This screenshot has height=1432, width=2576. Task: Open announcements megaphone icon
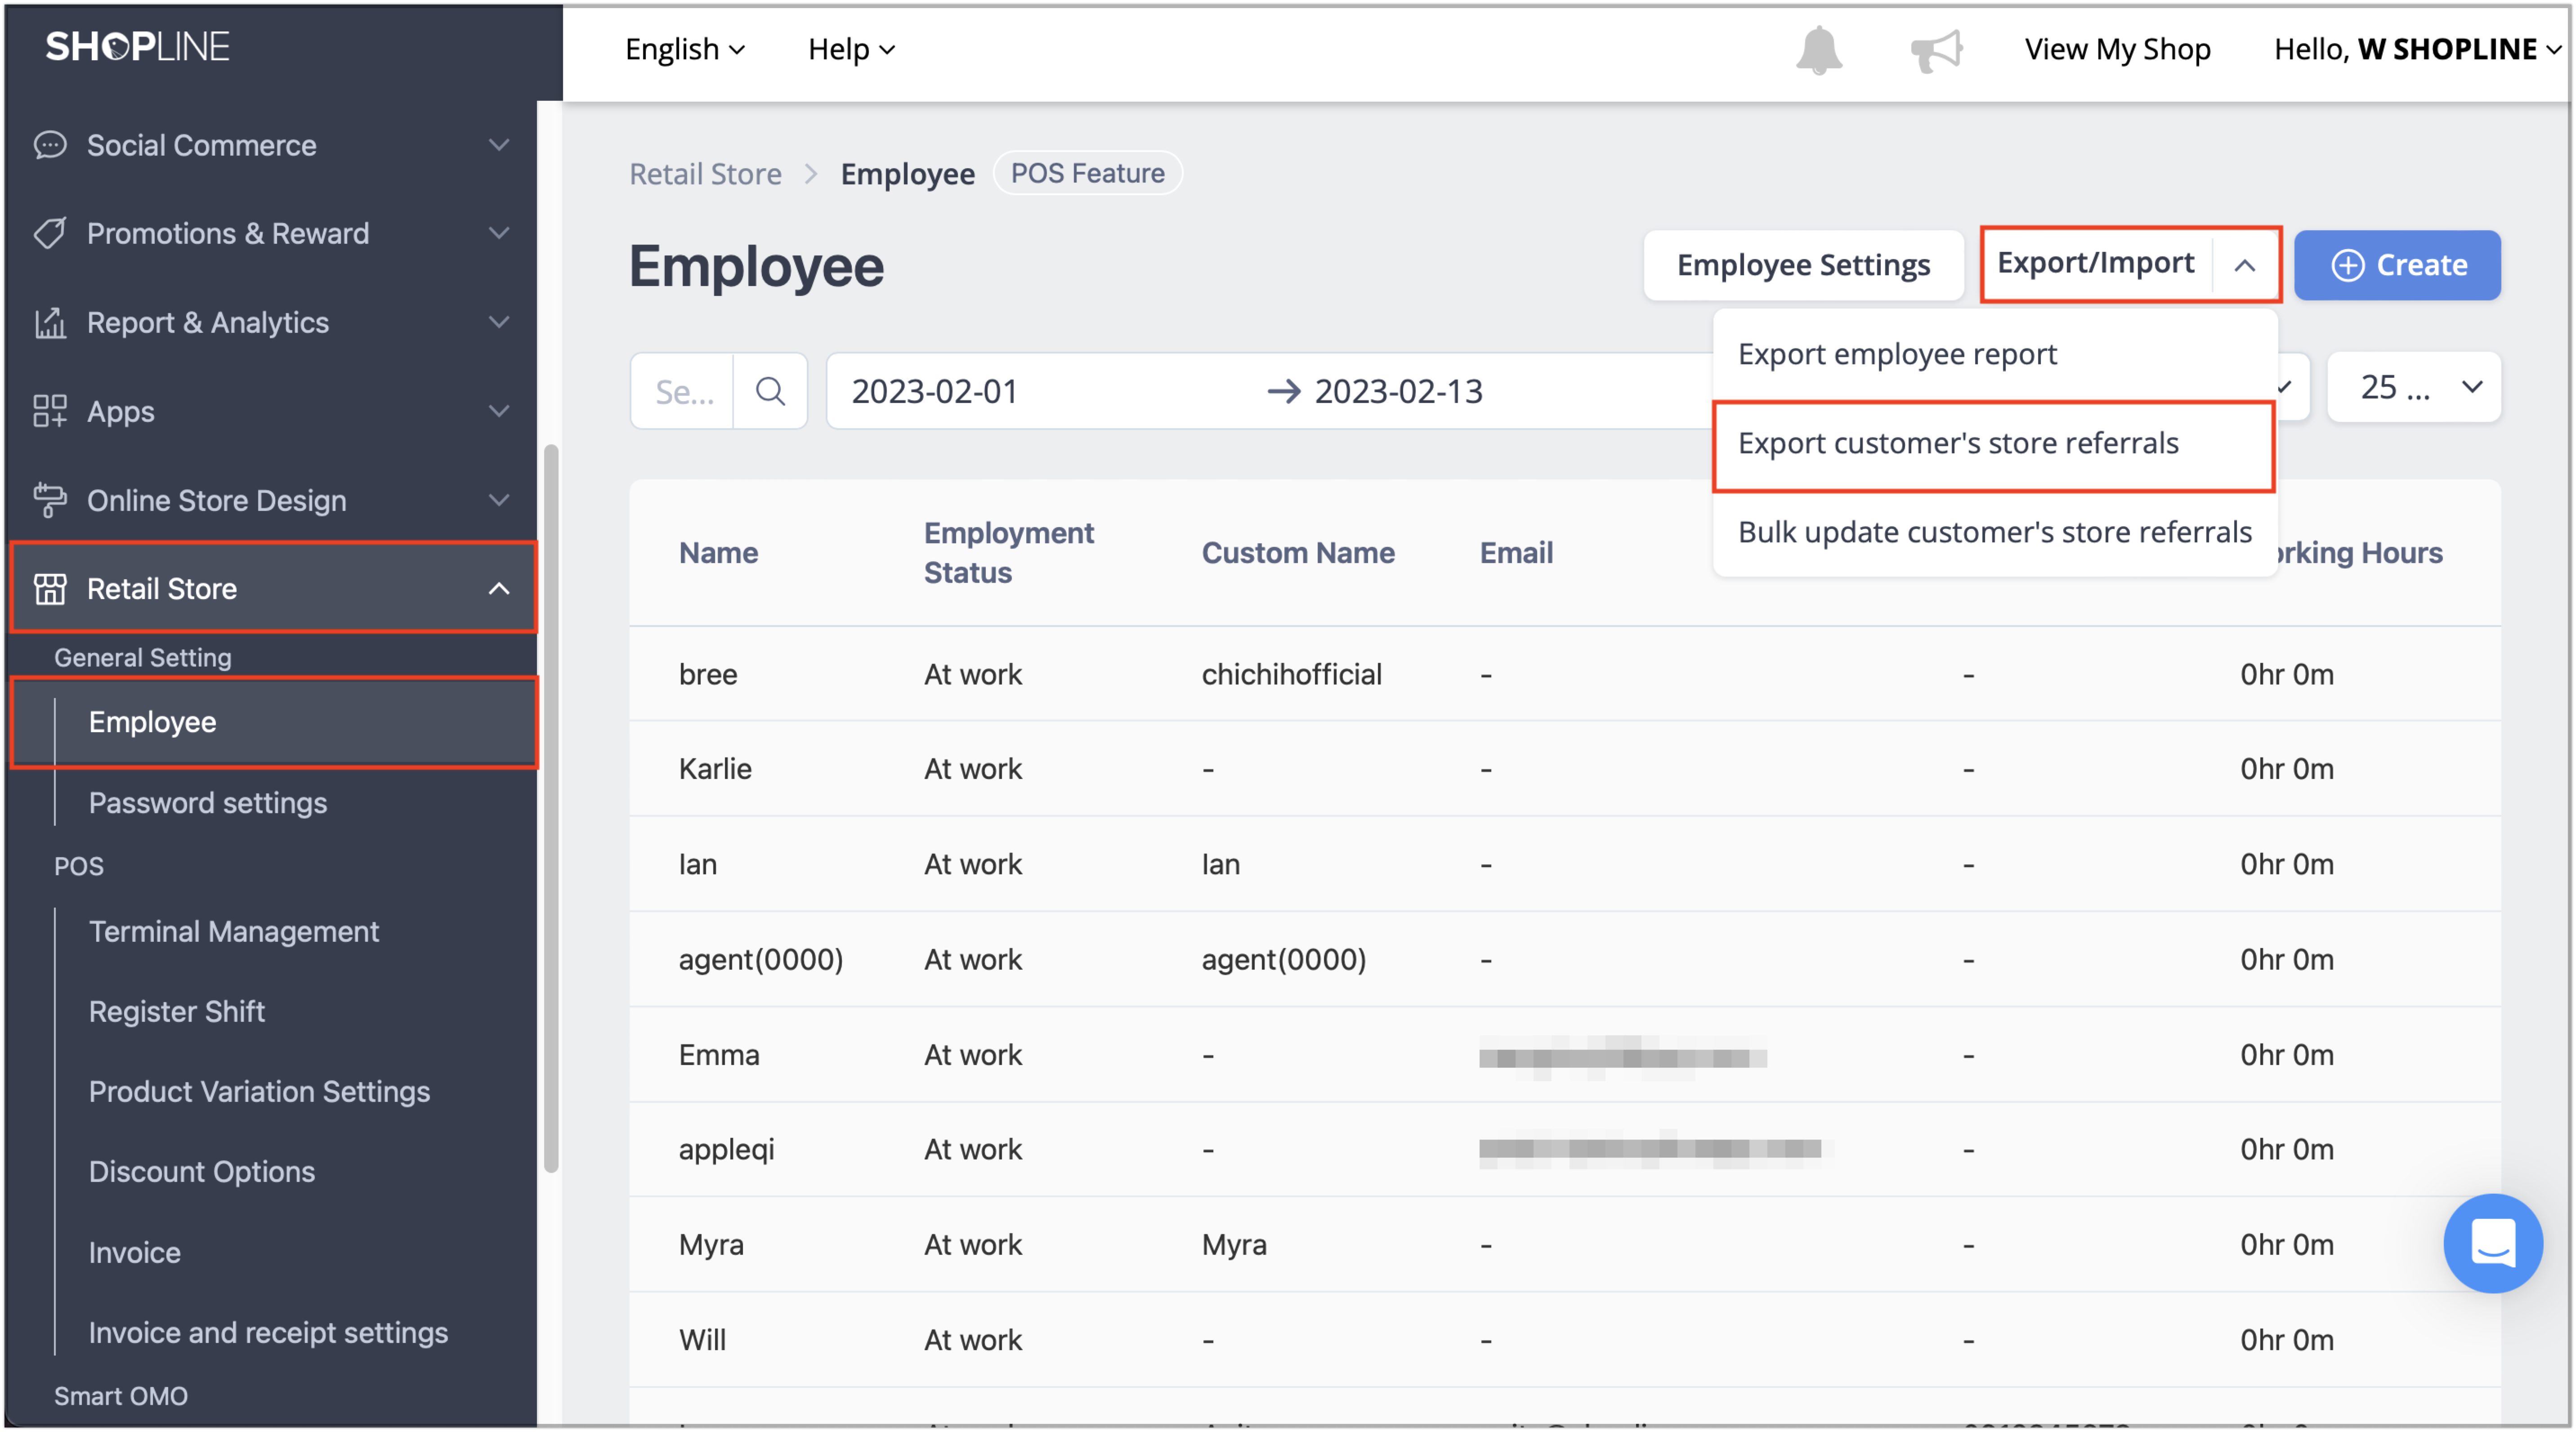(1936, 50)
